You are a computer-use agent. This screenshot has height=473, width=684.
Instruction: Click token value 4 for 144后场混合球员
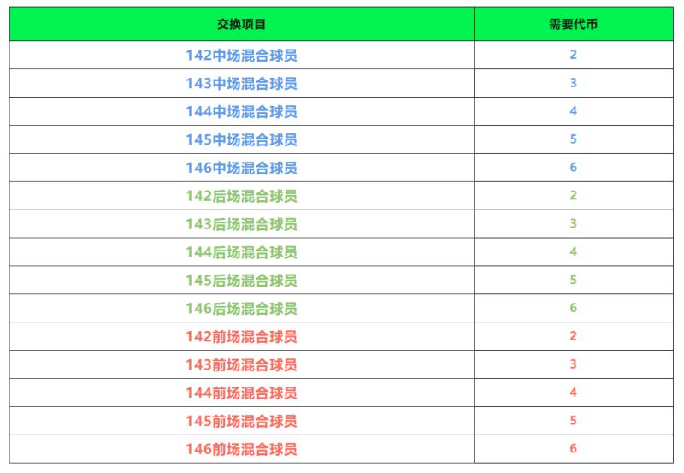tap(574, 251)
